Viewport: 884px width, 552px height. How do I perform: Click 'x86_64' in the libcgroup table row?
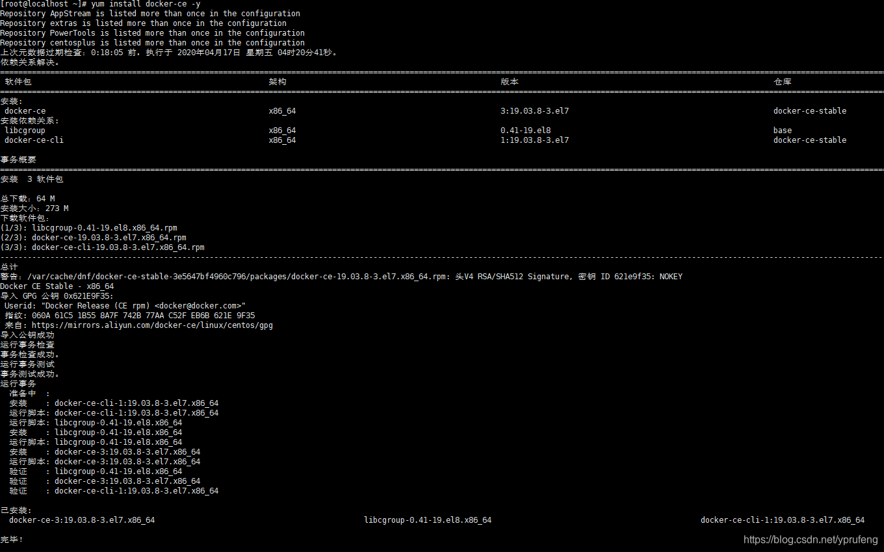282,131
